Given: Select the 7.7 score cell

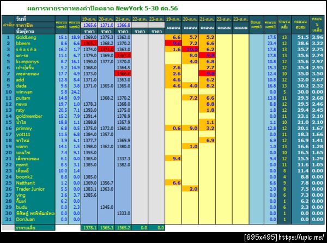Looking at the screenshot, I should point(207,68).
